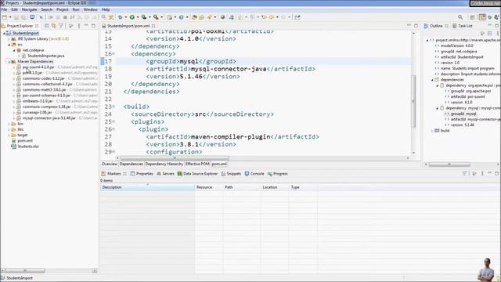
Task: Expand the target folder in Project Explorer
Action: pos(9,136)
